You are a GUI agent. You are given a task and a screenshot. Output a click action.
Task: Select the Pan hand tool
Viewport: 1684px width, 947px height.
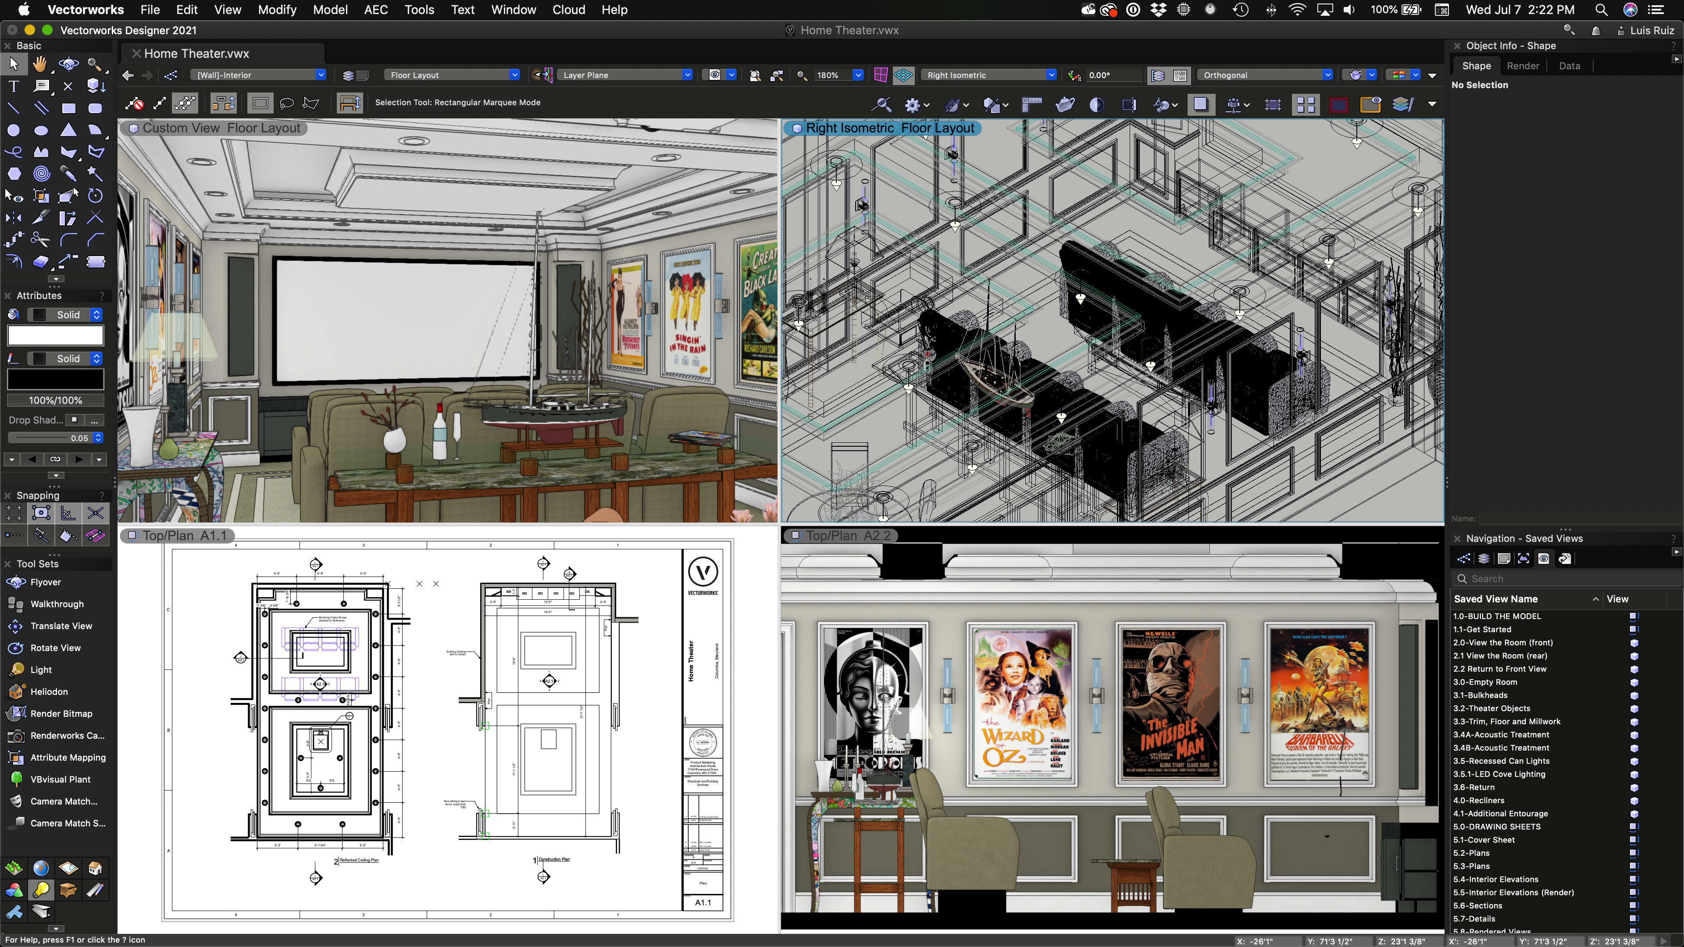(40, 64)
